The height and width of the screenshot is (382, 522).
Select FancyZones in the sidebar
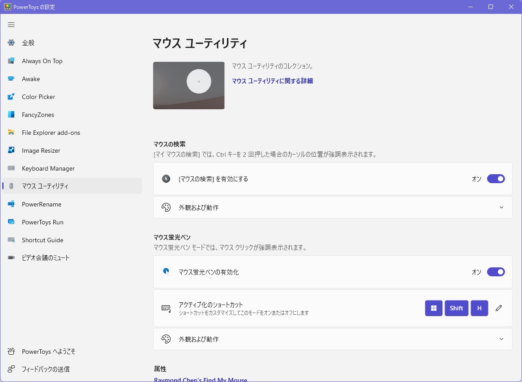point(72,115)
